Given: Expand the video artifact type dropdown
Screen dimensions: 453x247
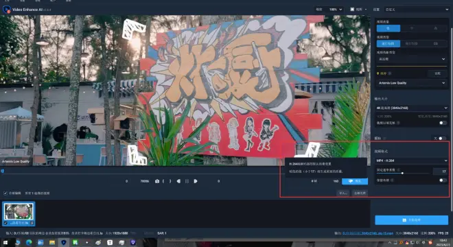Looking at the screenshot, I should [x=412, y=59].
